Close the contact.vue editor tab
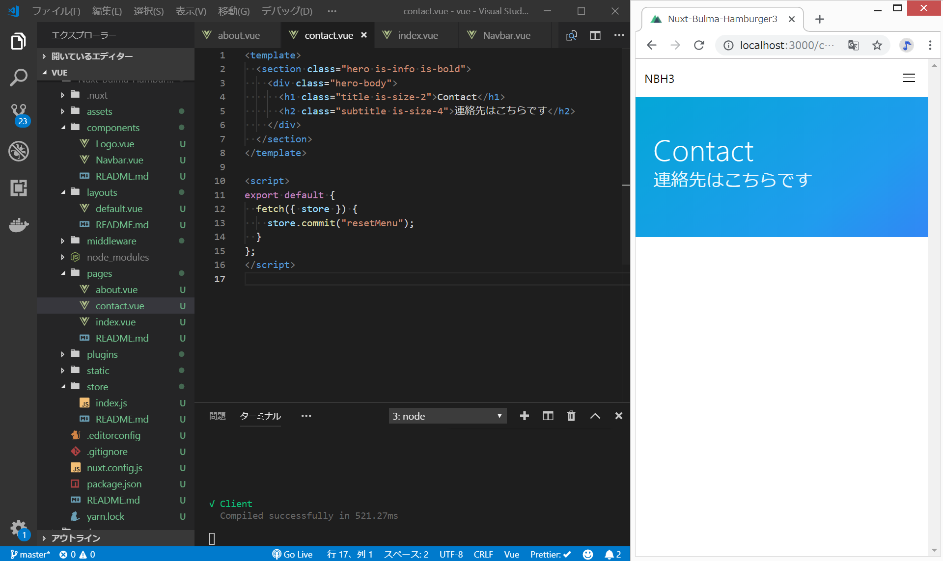 pos(364,35)
